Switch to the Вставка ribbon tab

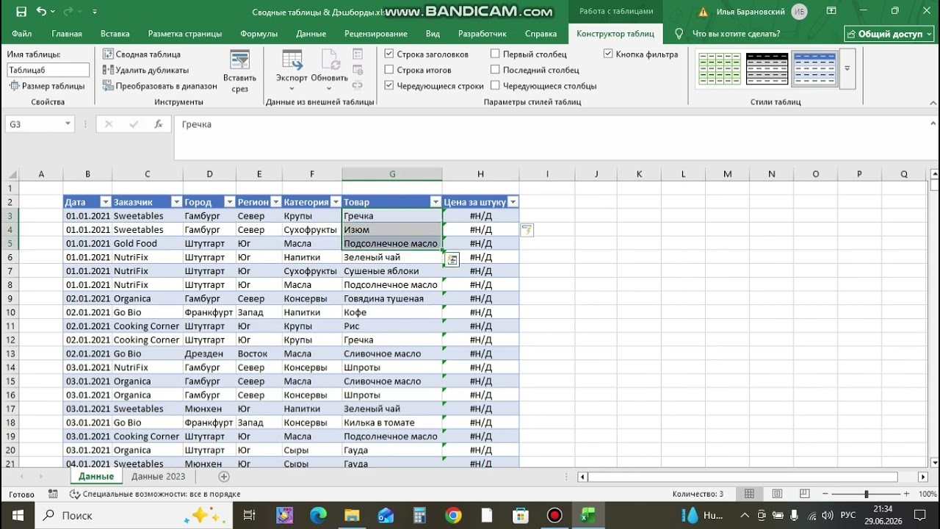point(115,34)
